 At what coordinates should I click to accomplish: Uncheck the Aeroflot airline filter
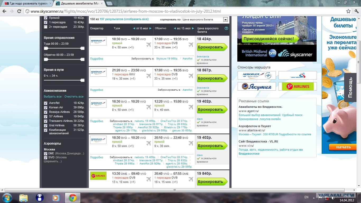click(45, 103)
